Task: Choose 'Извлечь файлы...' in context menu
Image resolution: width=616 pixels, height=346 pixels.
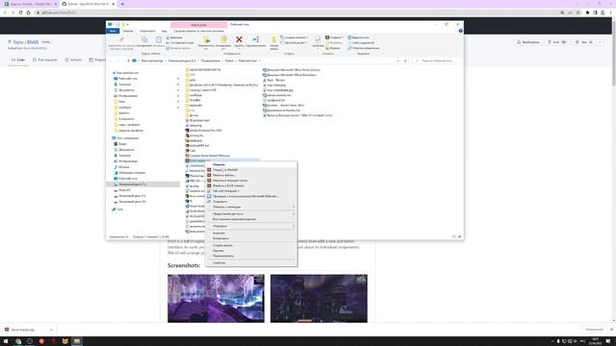Action: (251, 175)
